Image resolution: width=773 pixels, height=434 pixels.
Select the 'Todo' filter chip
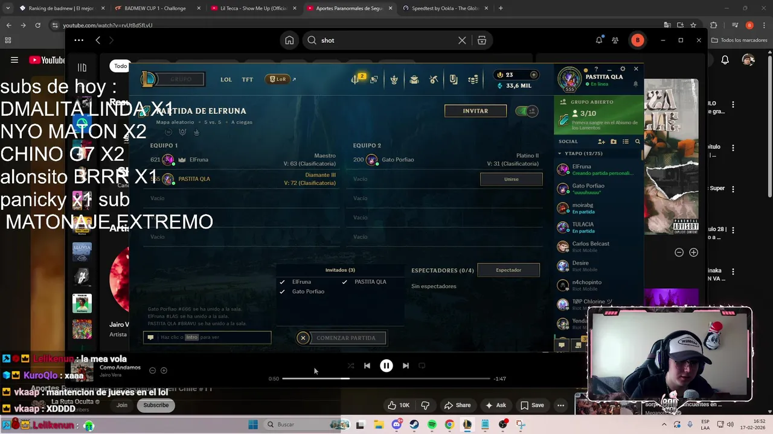121,66
